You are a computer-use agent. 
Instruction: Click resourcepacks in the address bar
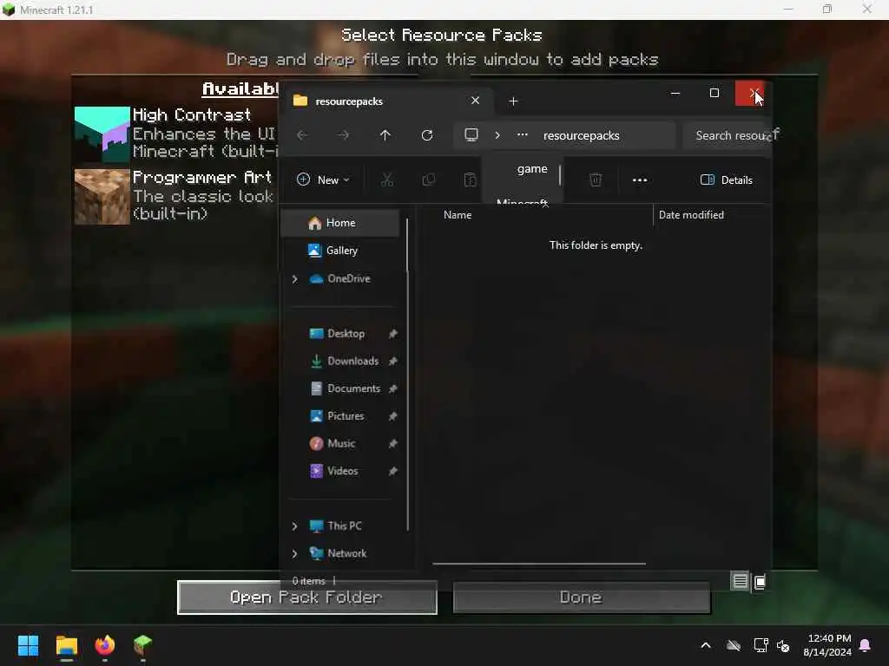581,136
